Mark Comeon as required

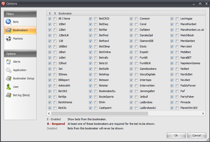tap(136, 19)
